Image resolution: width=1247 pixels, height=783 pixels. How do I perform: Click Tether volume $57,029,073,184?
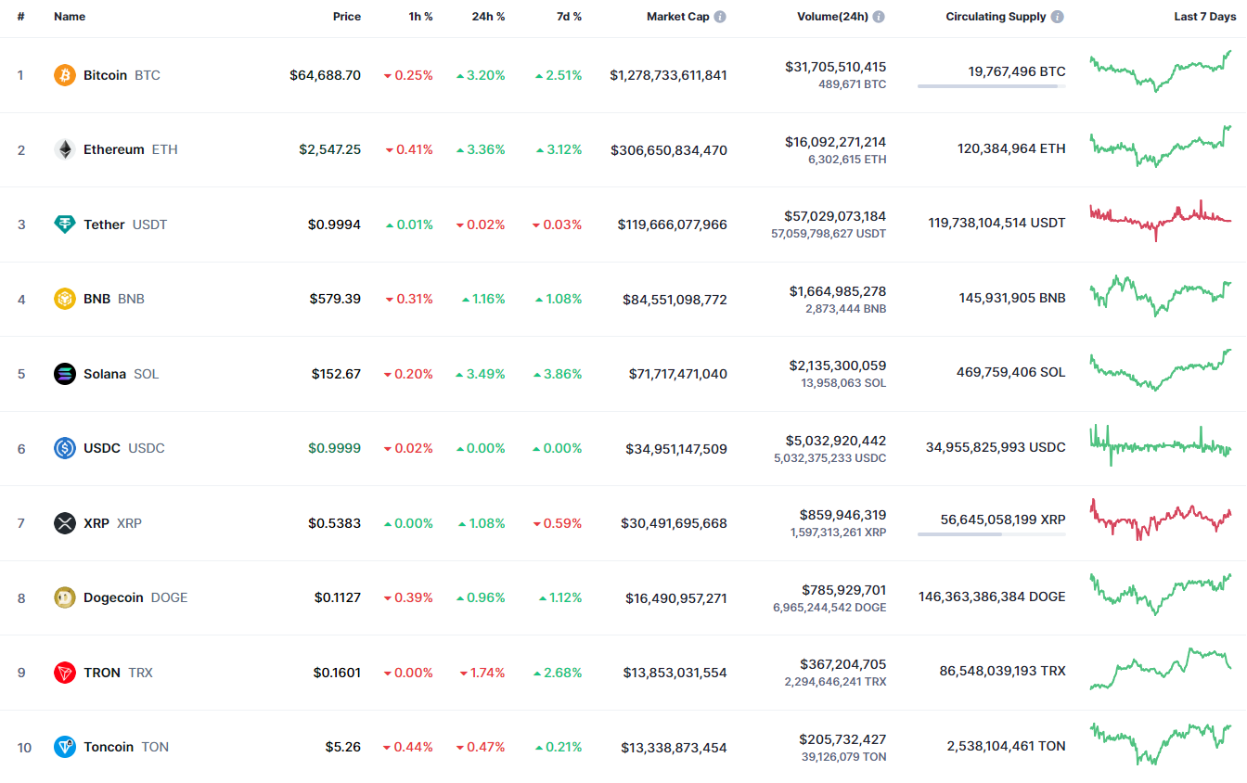pos(835,216)
